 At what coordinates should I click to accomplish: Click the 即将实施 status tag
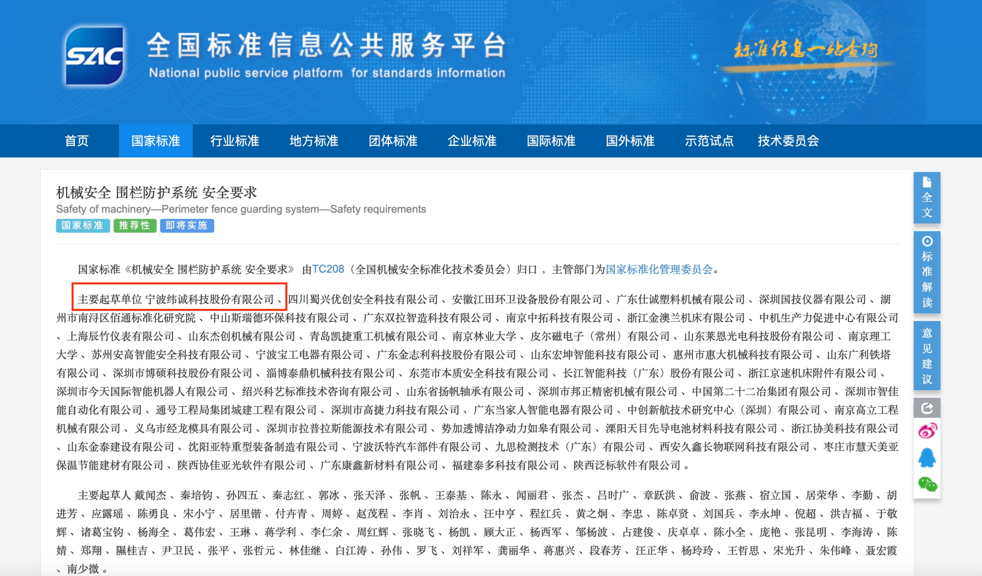point(187,226)
